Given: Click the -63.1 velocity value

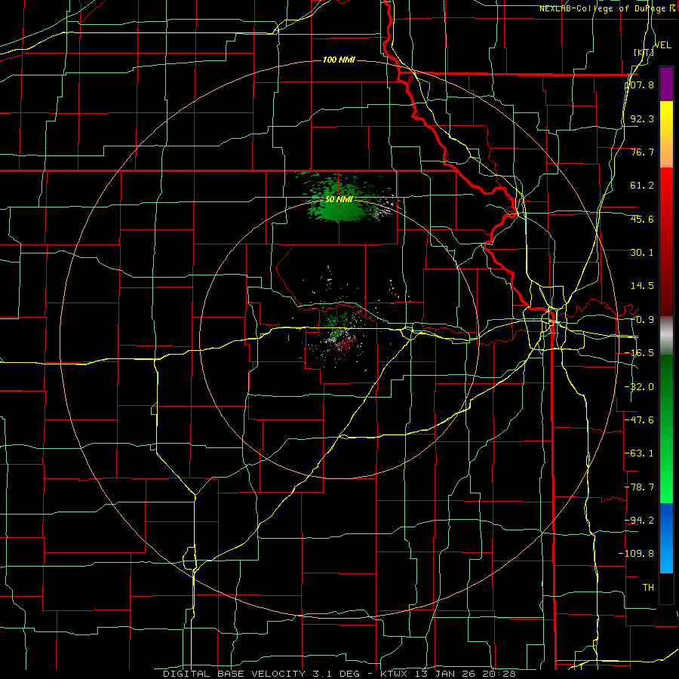Looking at the screenshot, I should click(x=640, y=453).
